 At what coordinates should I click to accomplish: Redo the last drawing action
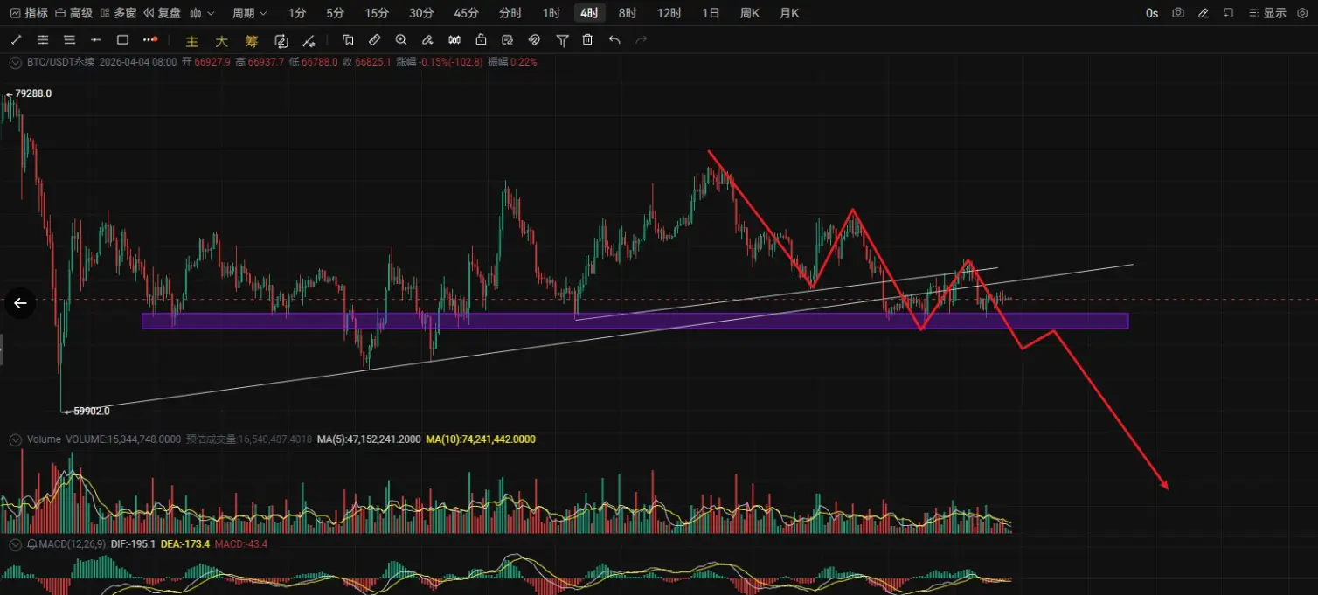click(x=642, y=40)
